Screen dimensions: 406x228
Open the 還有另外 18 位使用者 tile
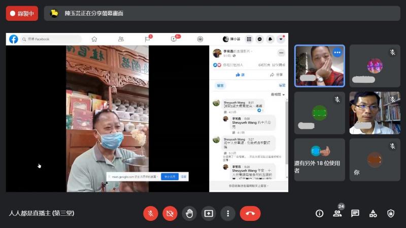click(x=320, y=159)
